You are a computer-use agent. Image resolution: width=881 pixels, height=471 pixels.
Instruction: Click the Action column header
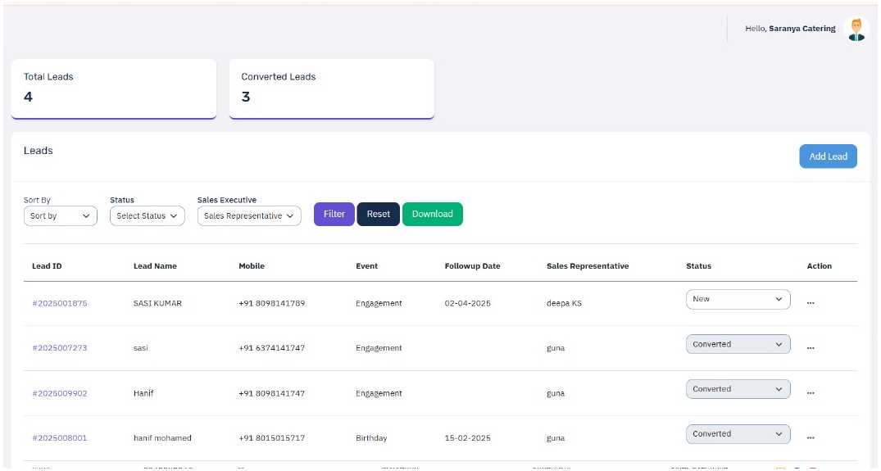820,266
